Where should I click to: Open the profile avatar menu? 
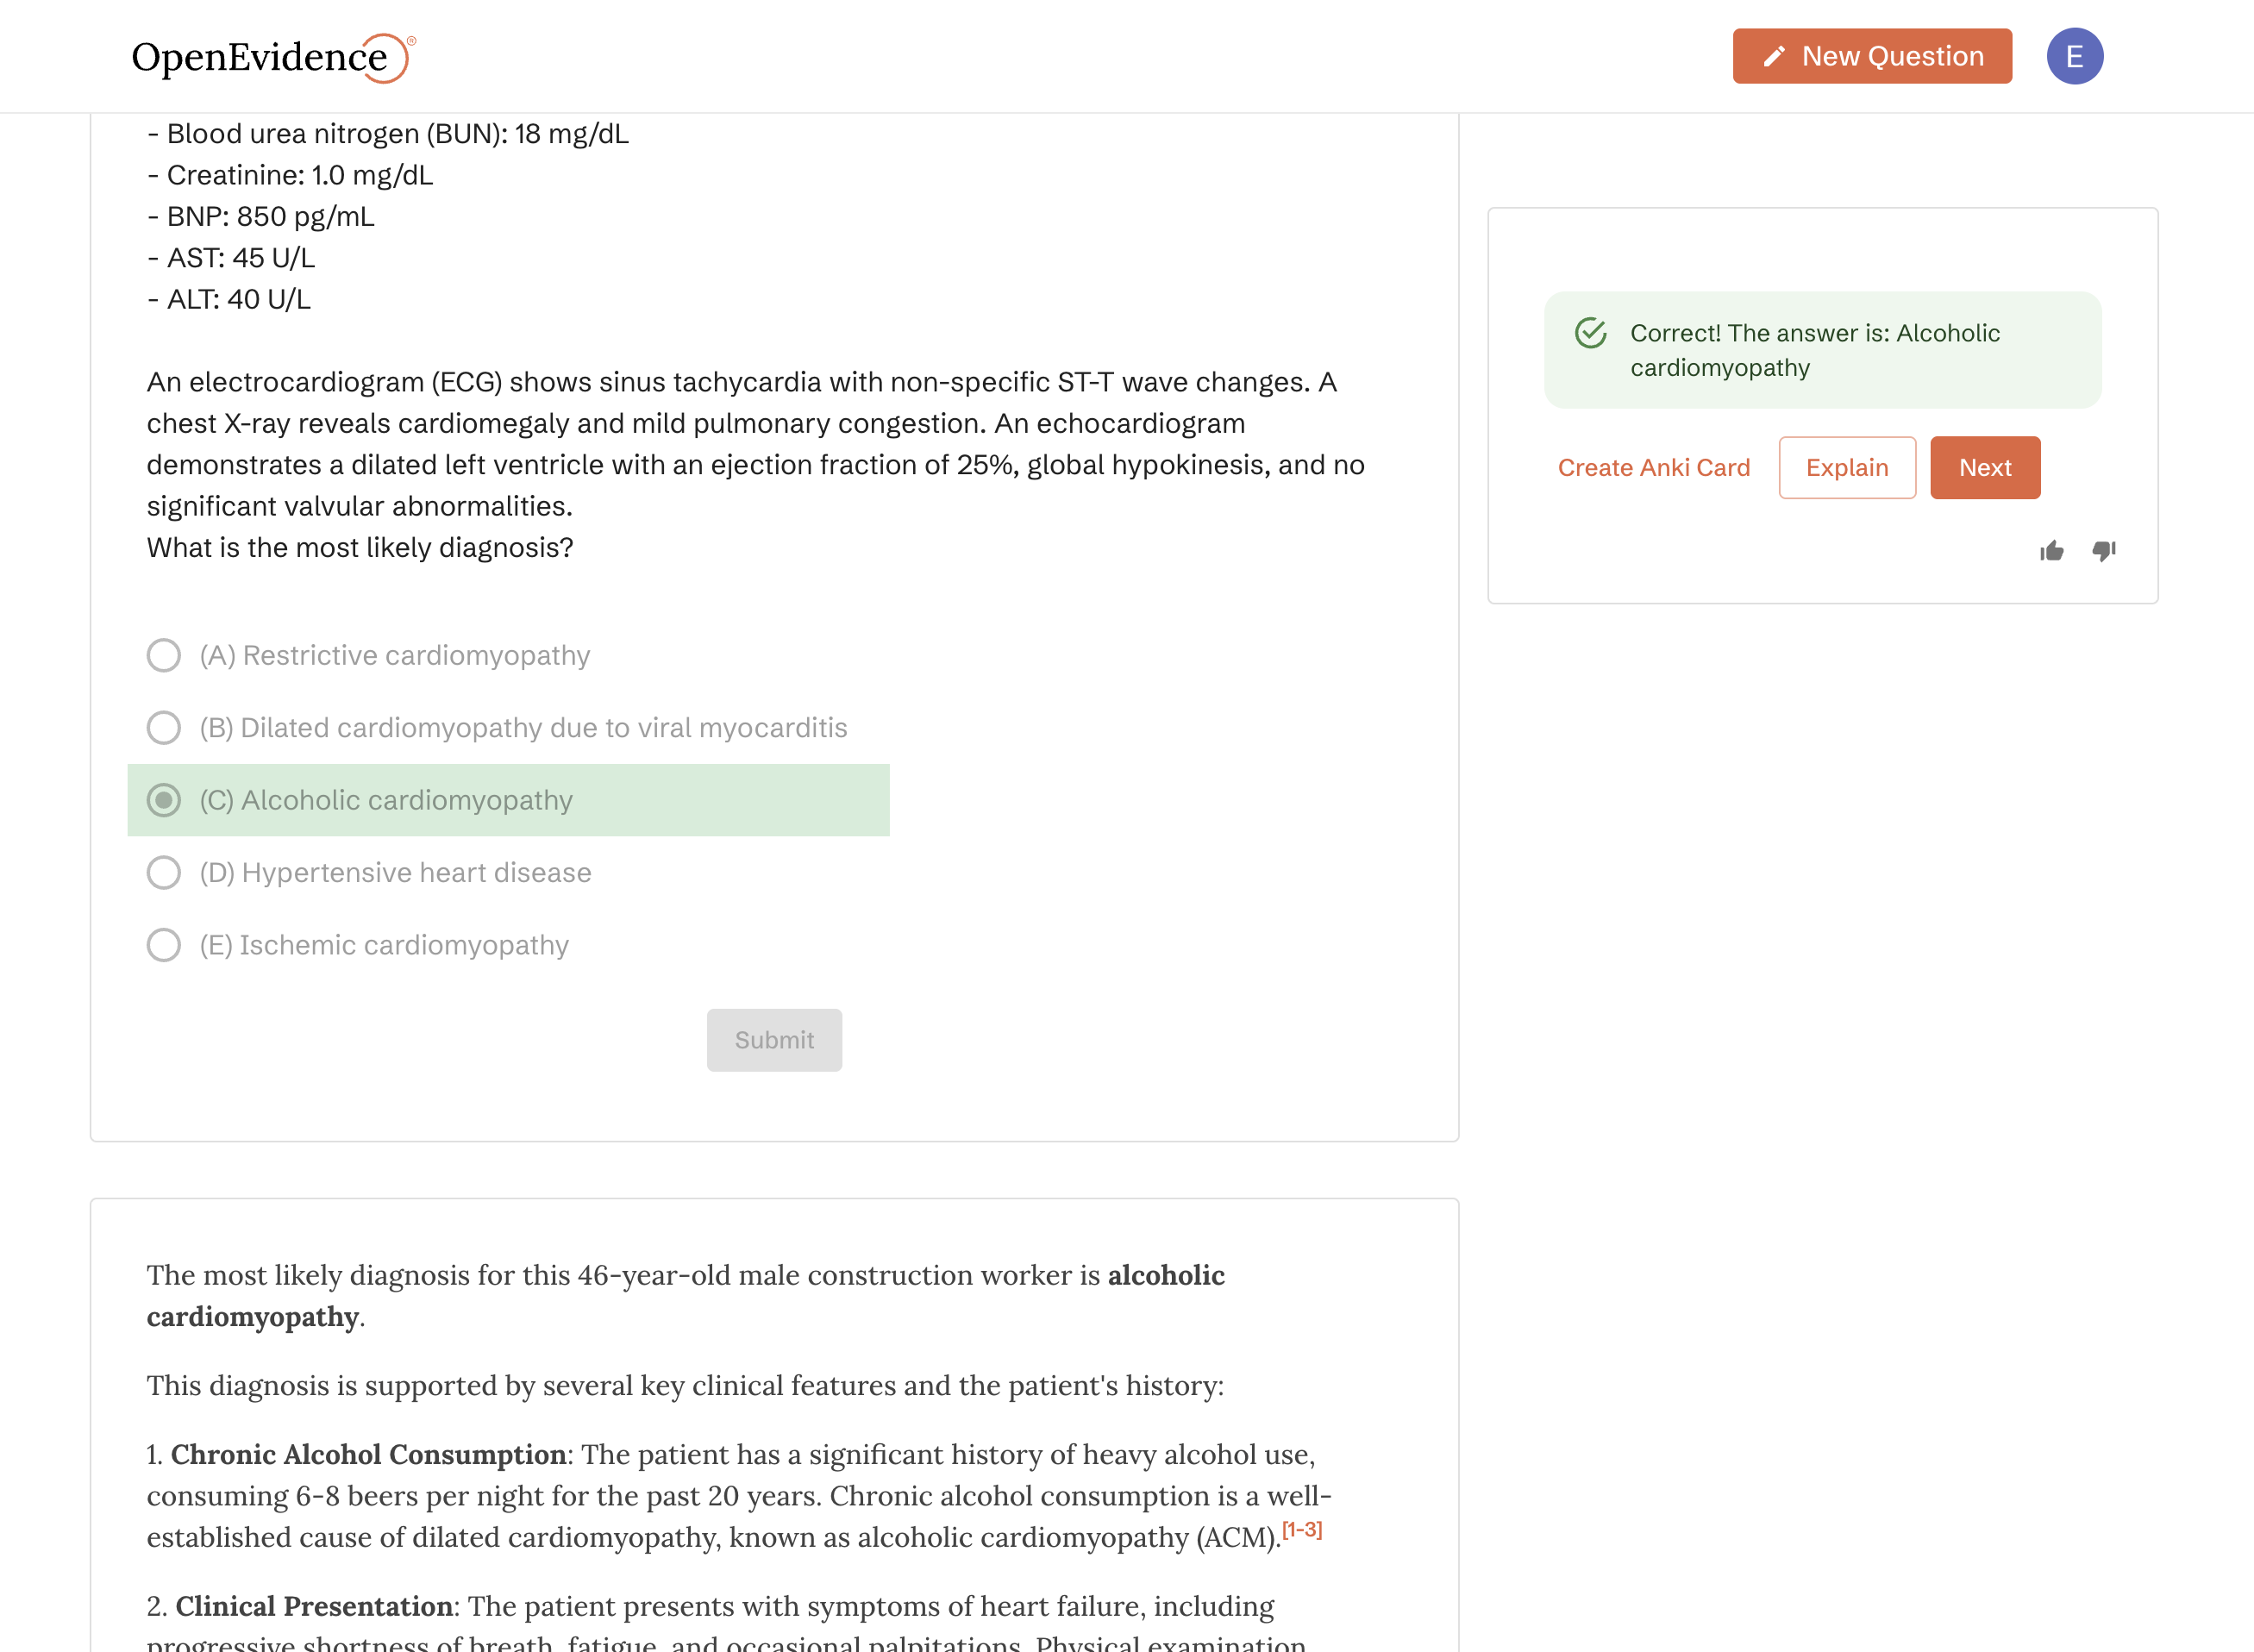(2075, 56)
